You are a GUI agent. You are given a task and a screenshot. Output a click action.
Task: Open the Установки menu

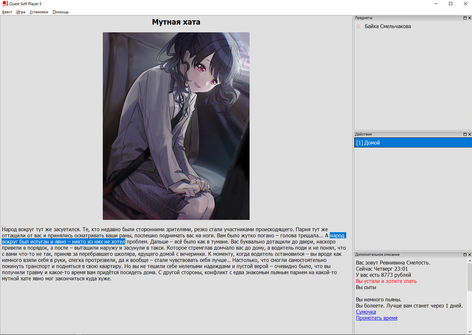tap(39, 12)
